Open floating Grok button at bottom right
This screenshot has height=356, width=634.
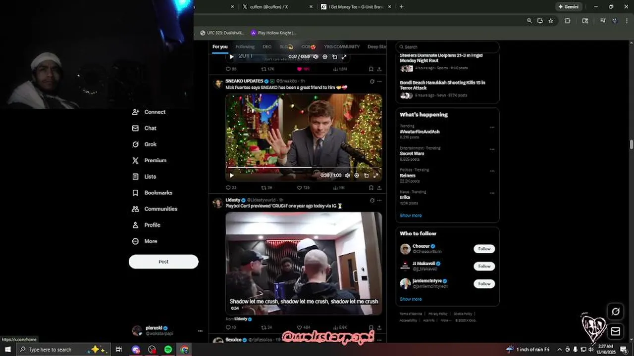(616, 311)
